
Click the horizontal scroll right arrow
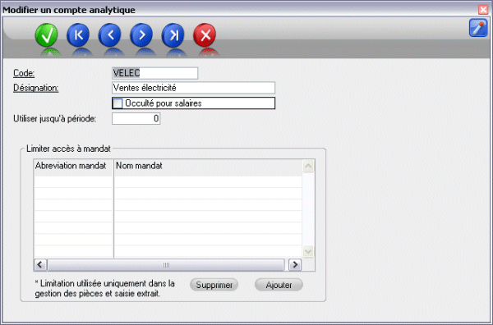click(x=295, y=265)
